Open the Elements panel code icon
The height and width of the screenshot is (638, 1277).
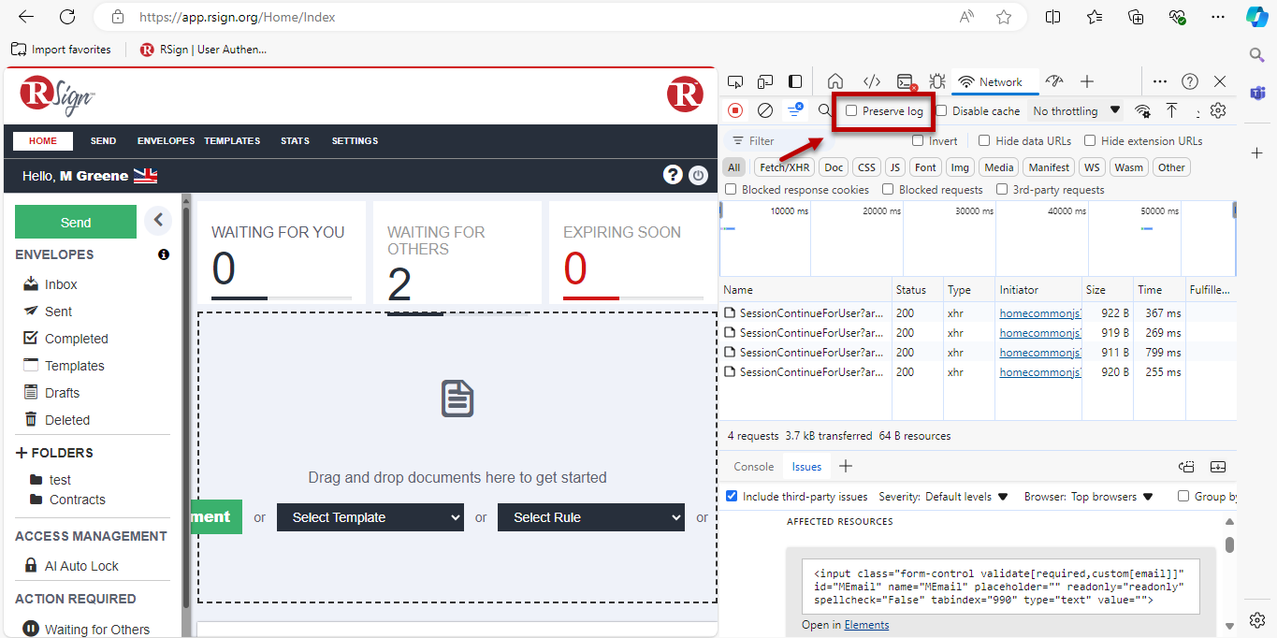(x=871, y=81)
